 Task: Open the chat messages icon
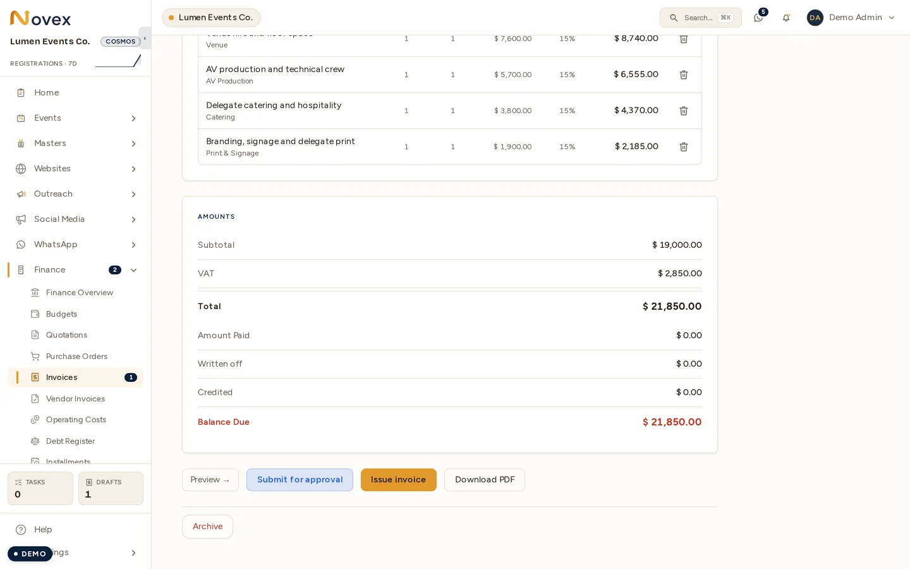pos(758,18)
